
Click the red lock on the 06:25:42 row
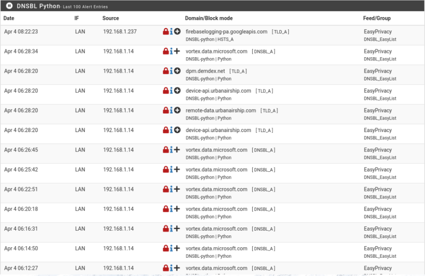[166, 169]
